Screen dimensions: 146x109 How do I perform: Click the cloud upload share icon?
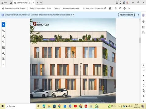coord(120,8)
